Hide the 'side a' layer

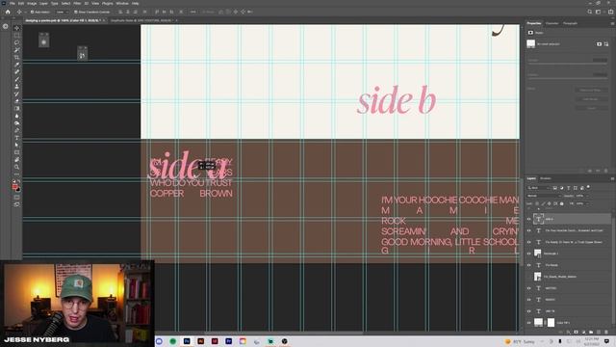(x=528, y=219)
